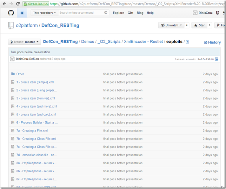This screenshot has width=226, height=189.
Task: Open 2 - create item (using proper... file
Action: point(36,90)
